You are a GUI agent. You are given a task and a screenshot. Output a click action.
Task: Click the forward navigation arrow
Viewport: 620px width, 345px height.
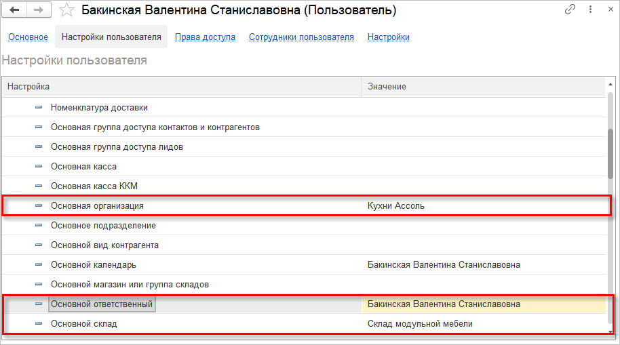click(38, 10)
